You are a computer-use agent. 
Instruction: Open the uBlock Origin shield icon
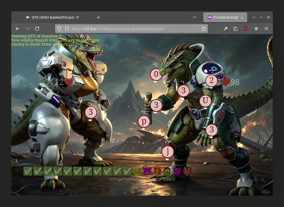coord(246,29)
